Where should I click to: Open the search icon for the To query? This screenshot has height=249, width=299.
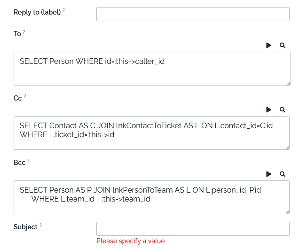[x=283, y=46]
